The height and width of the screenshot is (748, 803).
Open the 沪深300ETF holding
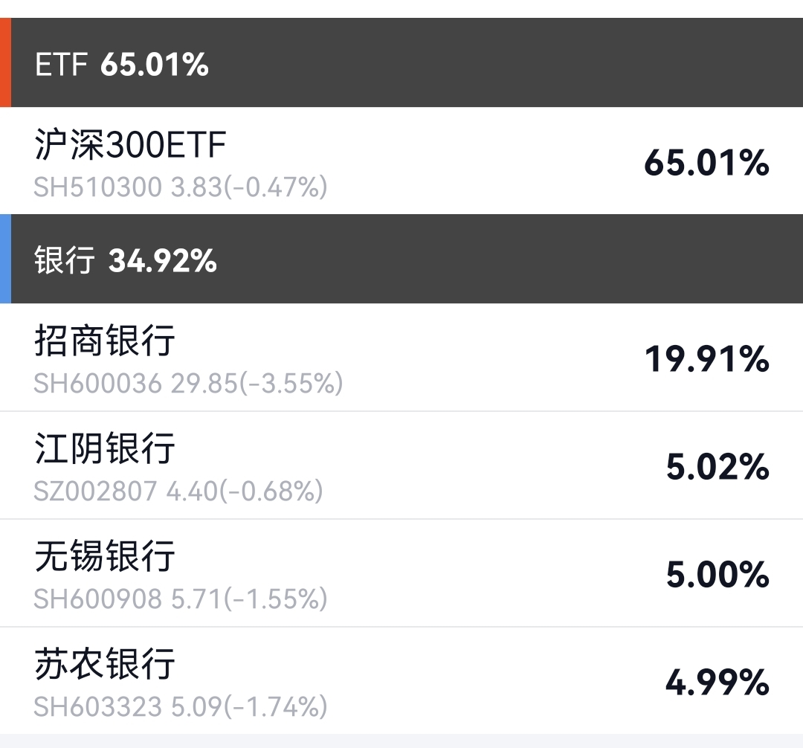131,145
